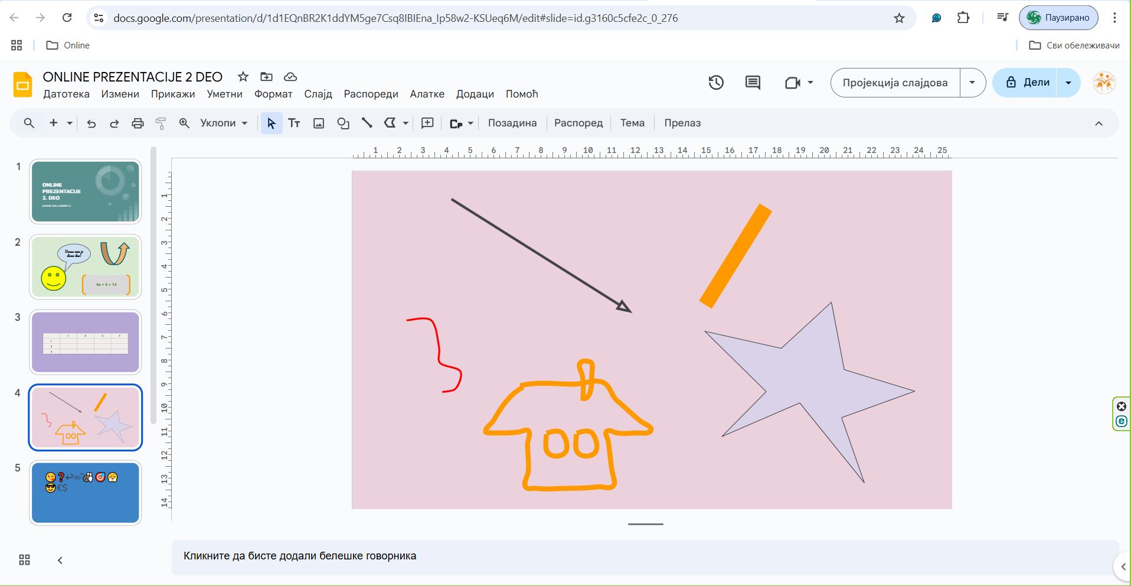Click the Позадина button
The width and height of the screenshot is (1131, 586).
[512, 123]
